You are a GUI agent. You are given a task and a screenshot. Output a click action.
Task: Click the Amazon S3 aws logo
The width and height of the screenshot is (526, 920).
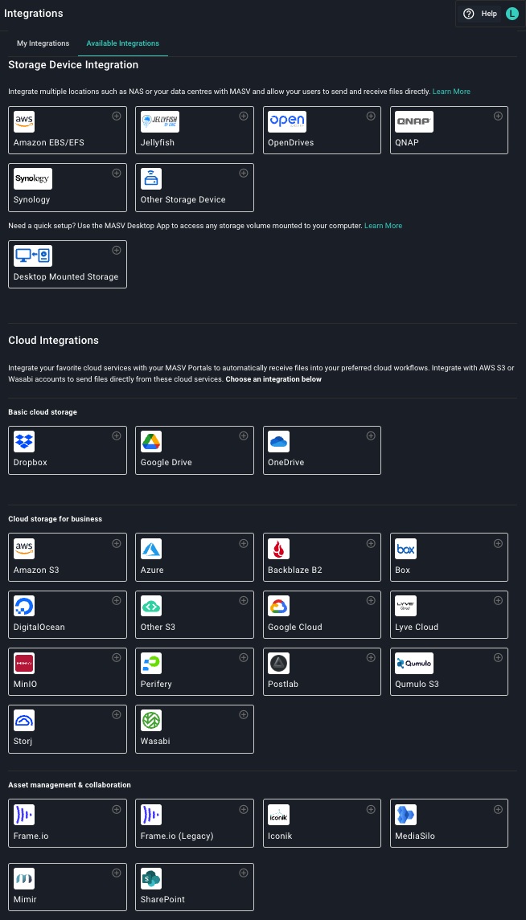[24, 549]
